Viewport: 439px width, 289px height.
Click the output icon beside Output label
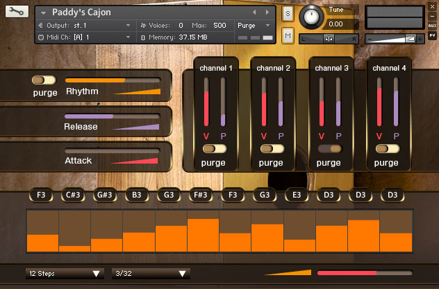coord(40,26)
